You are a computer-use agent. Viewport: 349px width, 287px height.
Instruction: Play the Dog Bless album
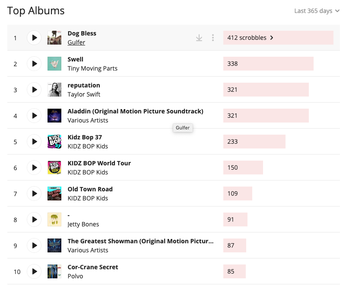(x=34, y=38)
